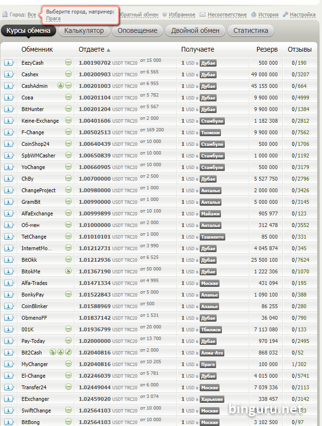This screenshot has height=426, width=322.
Task: Sort table by Отзывы header
Action: [x=300, y=49]
